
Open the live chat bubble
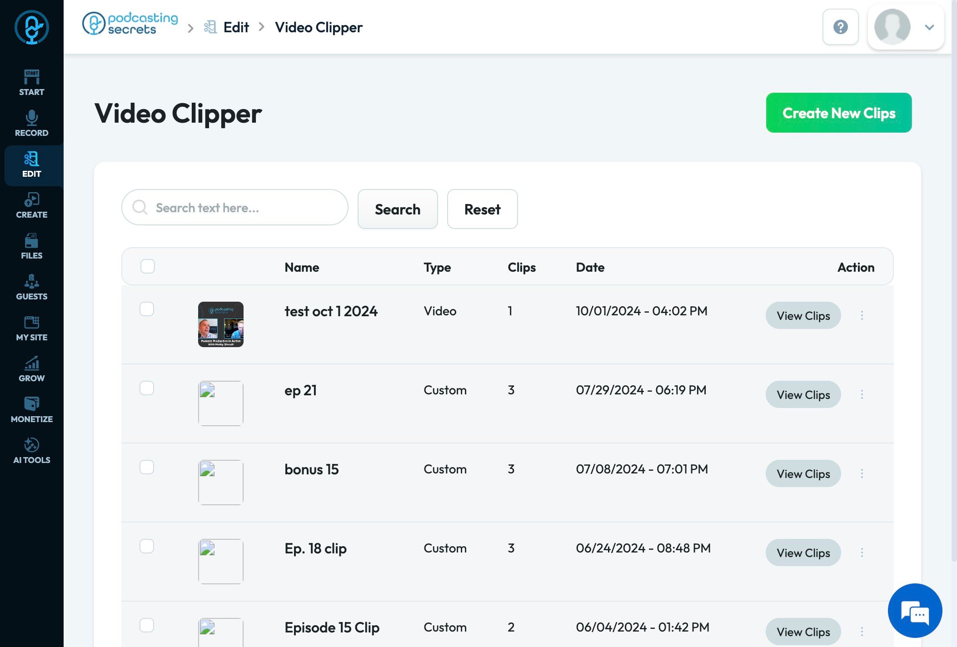click(915, 610)
